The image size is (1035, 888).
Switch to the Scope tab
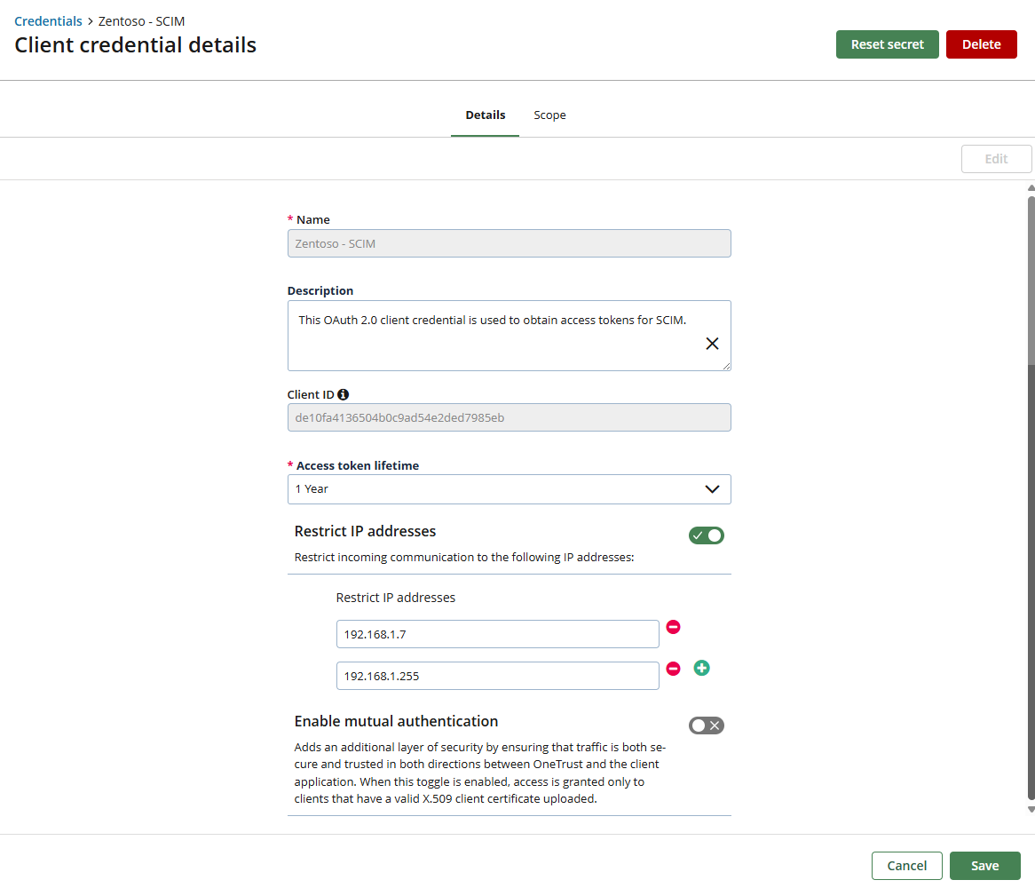coord(549,115)
